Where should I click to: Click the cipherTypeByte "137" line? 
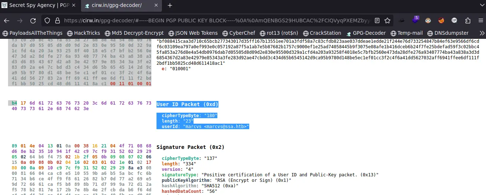[189, 158]
